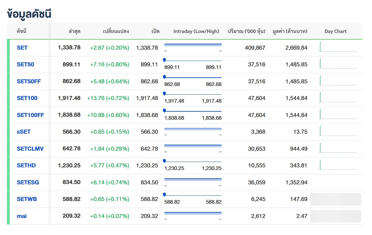Viewport: 372px width, 235px height.
Task: Open the SET50 index link
Action: [26, 65]
